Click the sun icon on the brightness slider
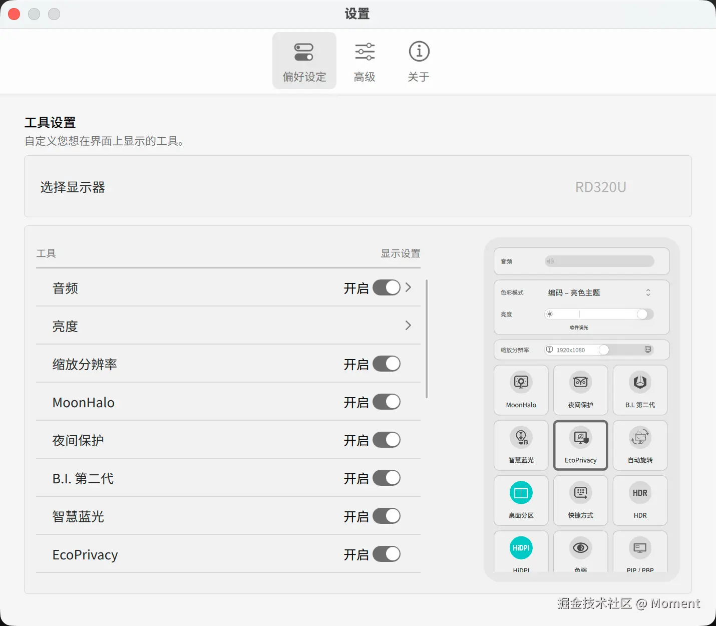The height and width of the screenshot is (626, 716). click(550, 314)
